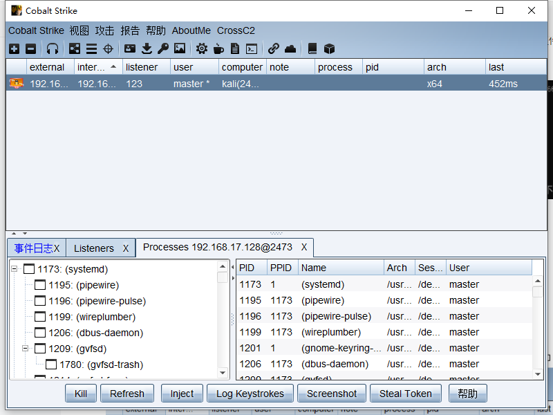Click process tree scrollbar down arrow

pyautogui.click(x=223, y=373)
